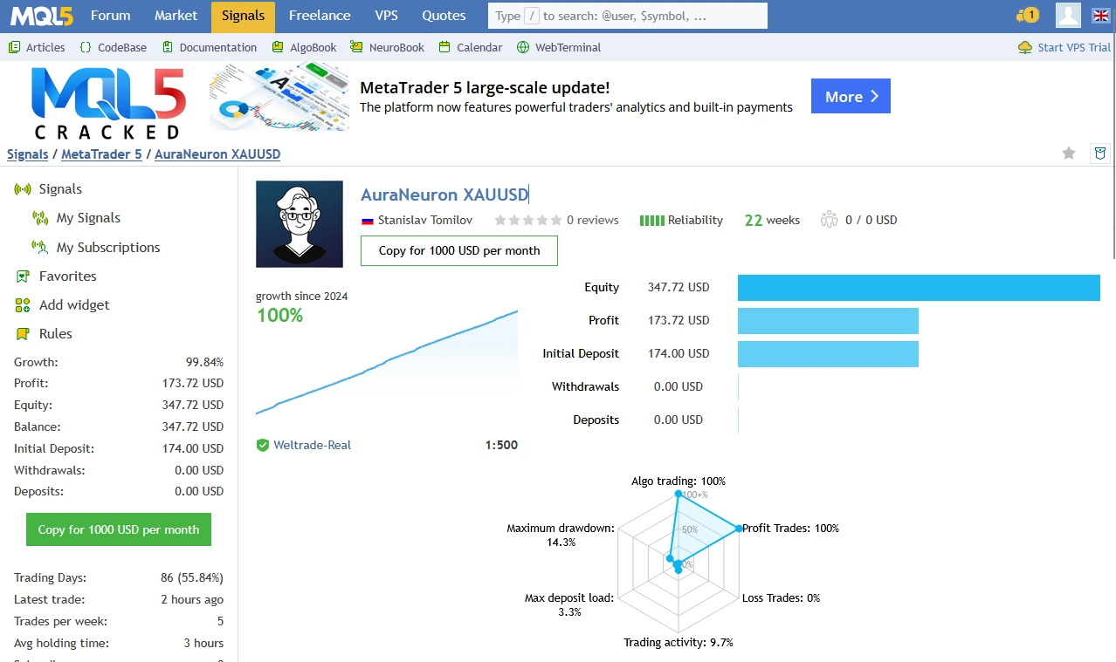Click the Profit Trades point on radar chart
1116x662 pixels.
(x=739, y=529)
